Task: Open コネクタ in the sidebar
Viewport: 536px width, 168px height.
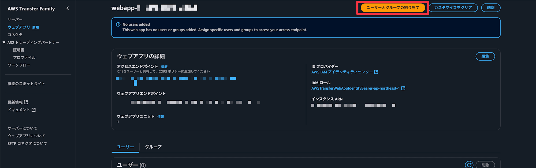Action: pyautogui.click(x=15, y=35)
